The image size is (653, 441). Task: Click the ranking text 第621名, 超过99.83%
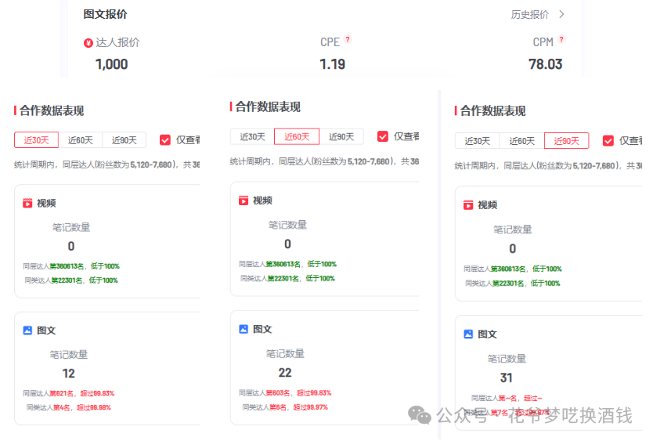pyautogui.click(x=81, y=393)
